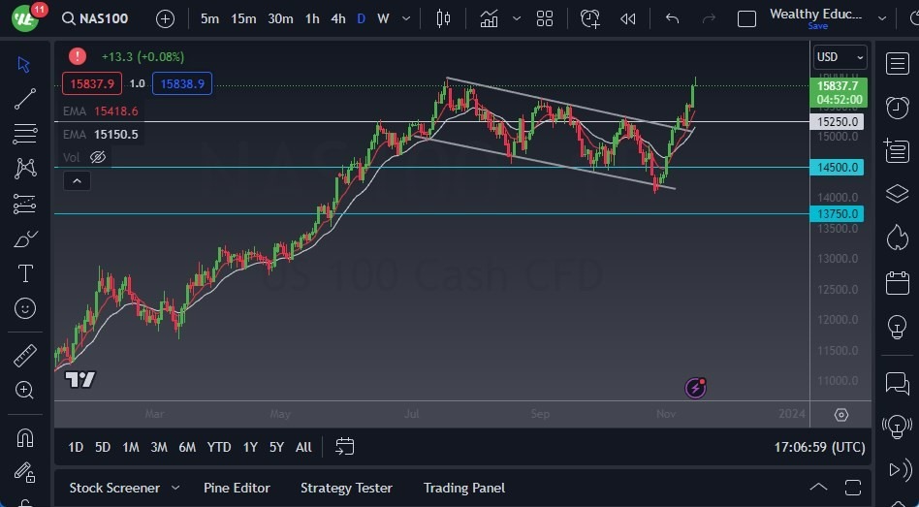Open the forecasting and measurement tools

tap(25, 204)
